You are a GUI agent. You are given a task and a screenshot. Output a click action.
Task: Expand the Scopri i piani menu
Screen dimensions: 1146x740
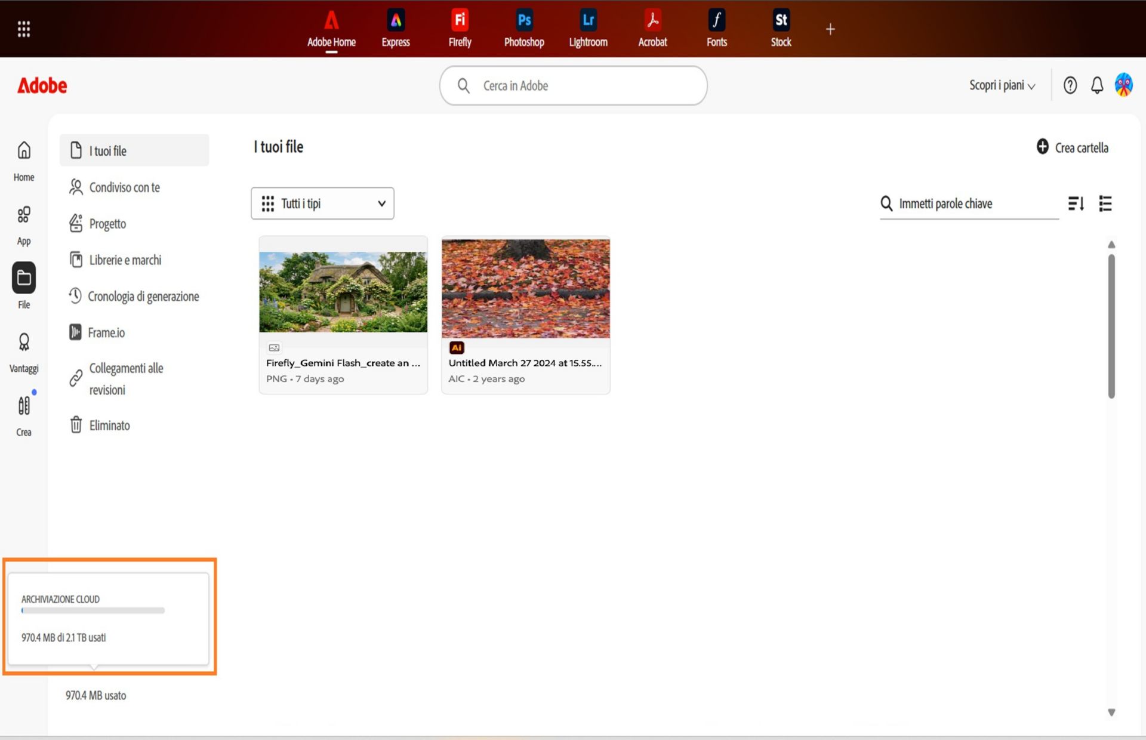[x=1002, y=85]
